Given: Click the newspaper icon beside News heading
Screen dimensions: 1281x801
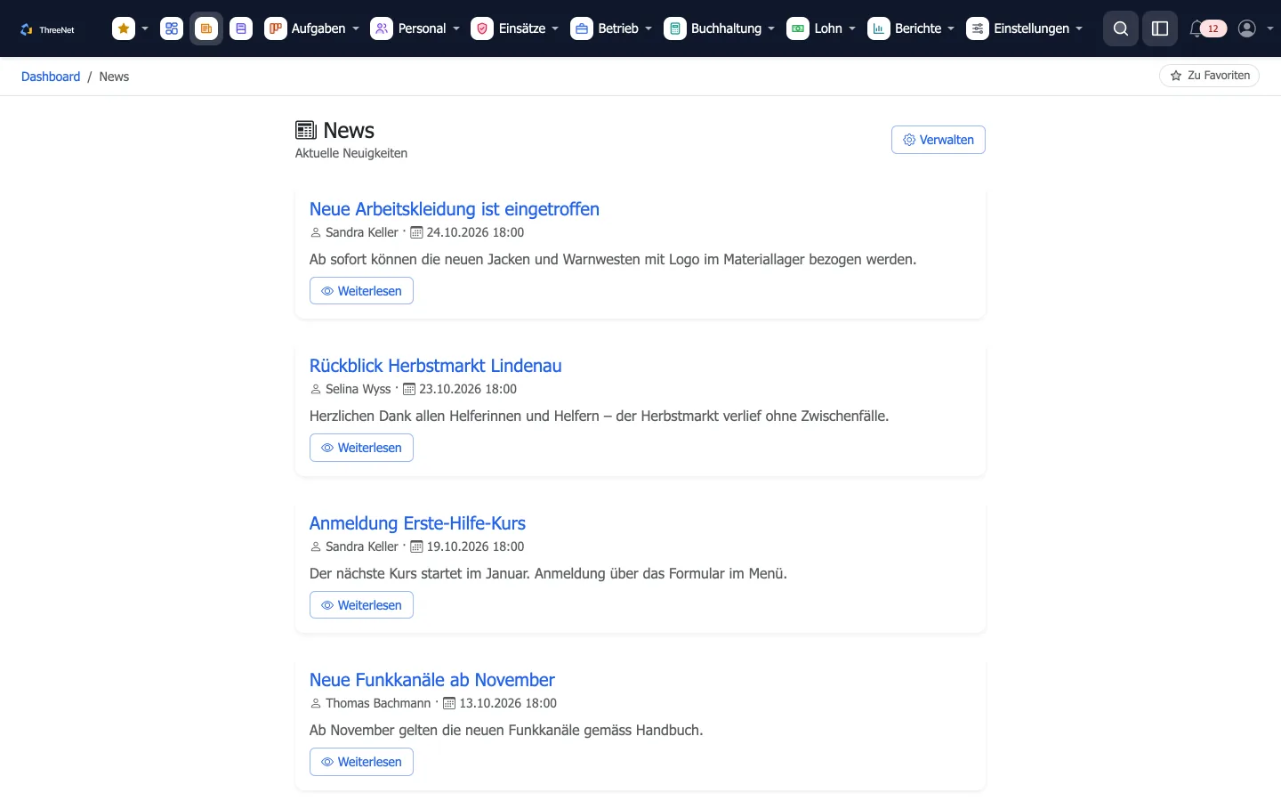Looking at the screenshot, I should coord(306,131).
